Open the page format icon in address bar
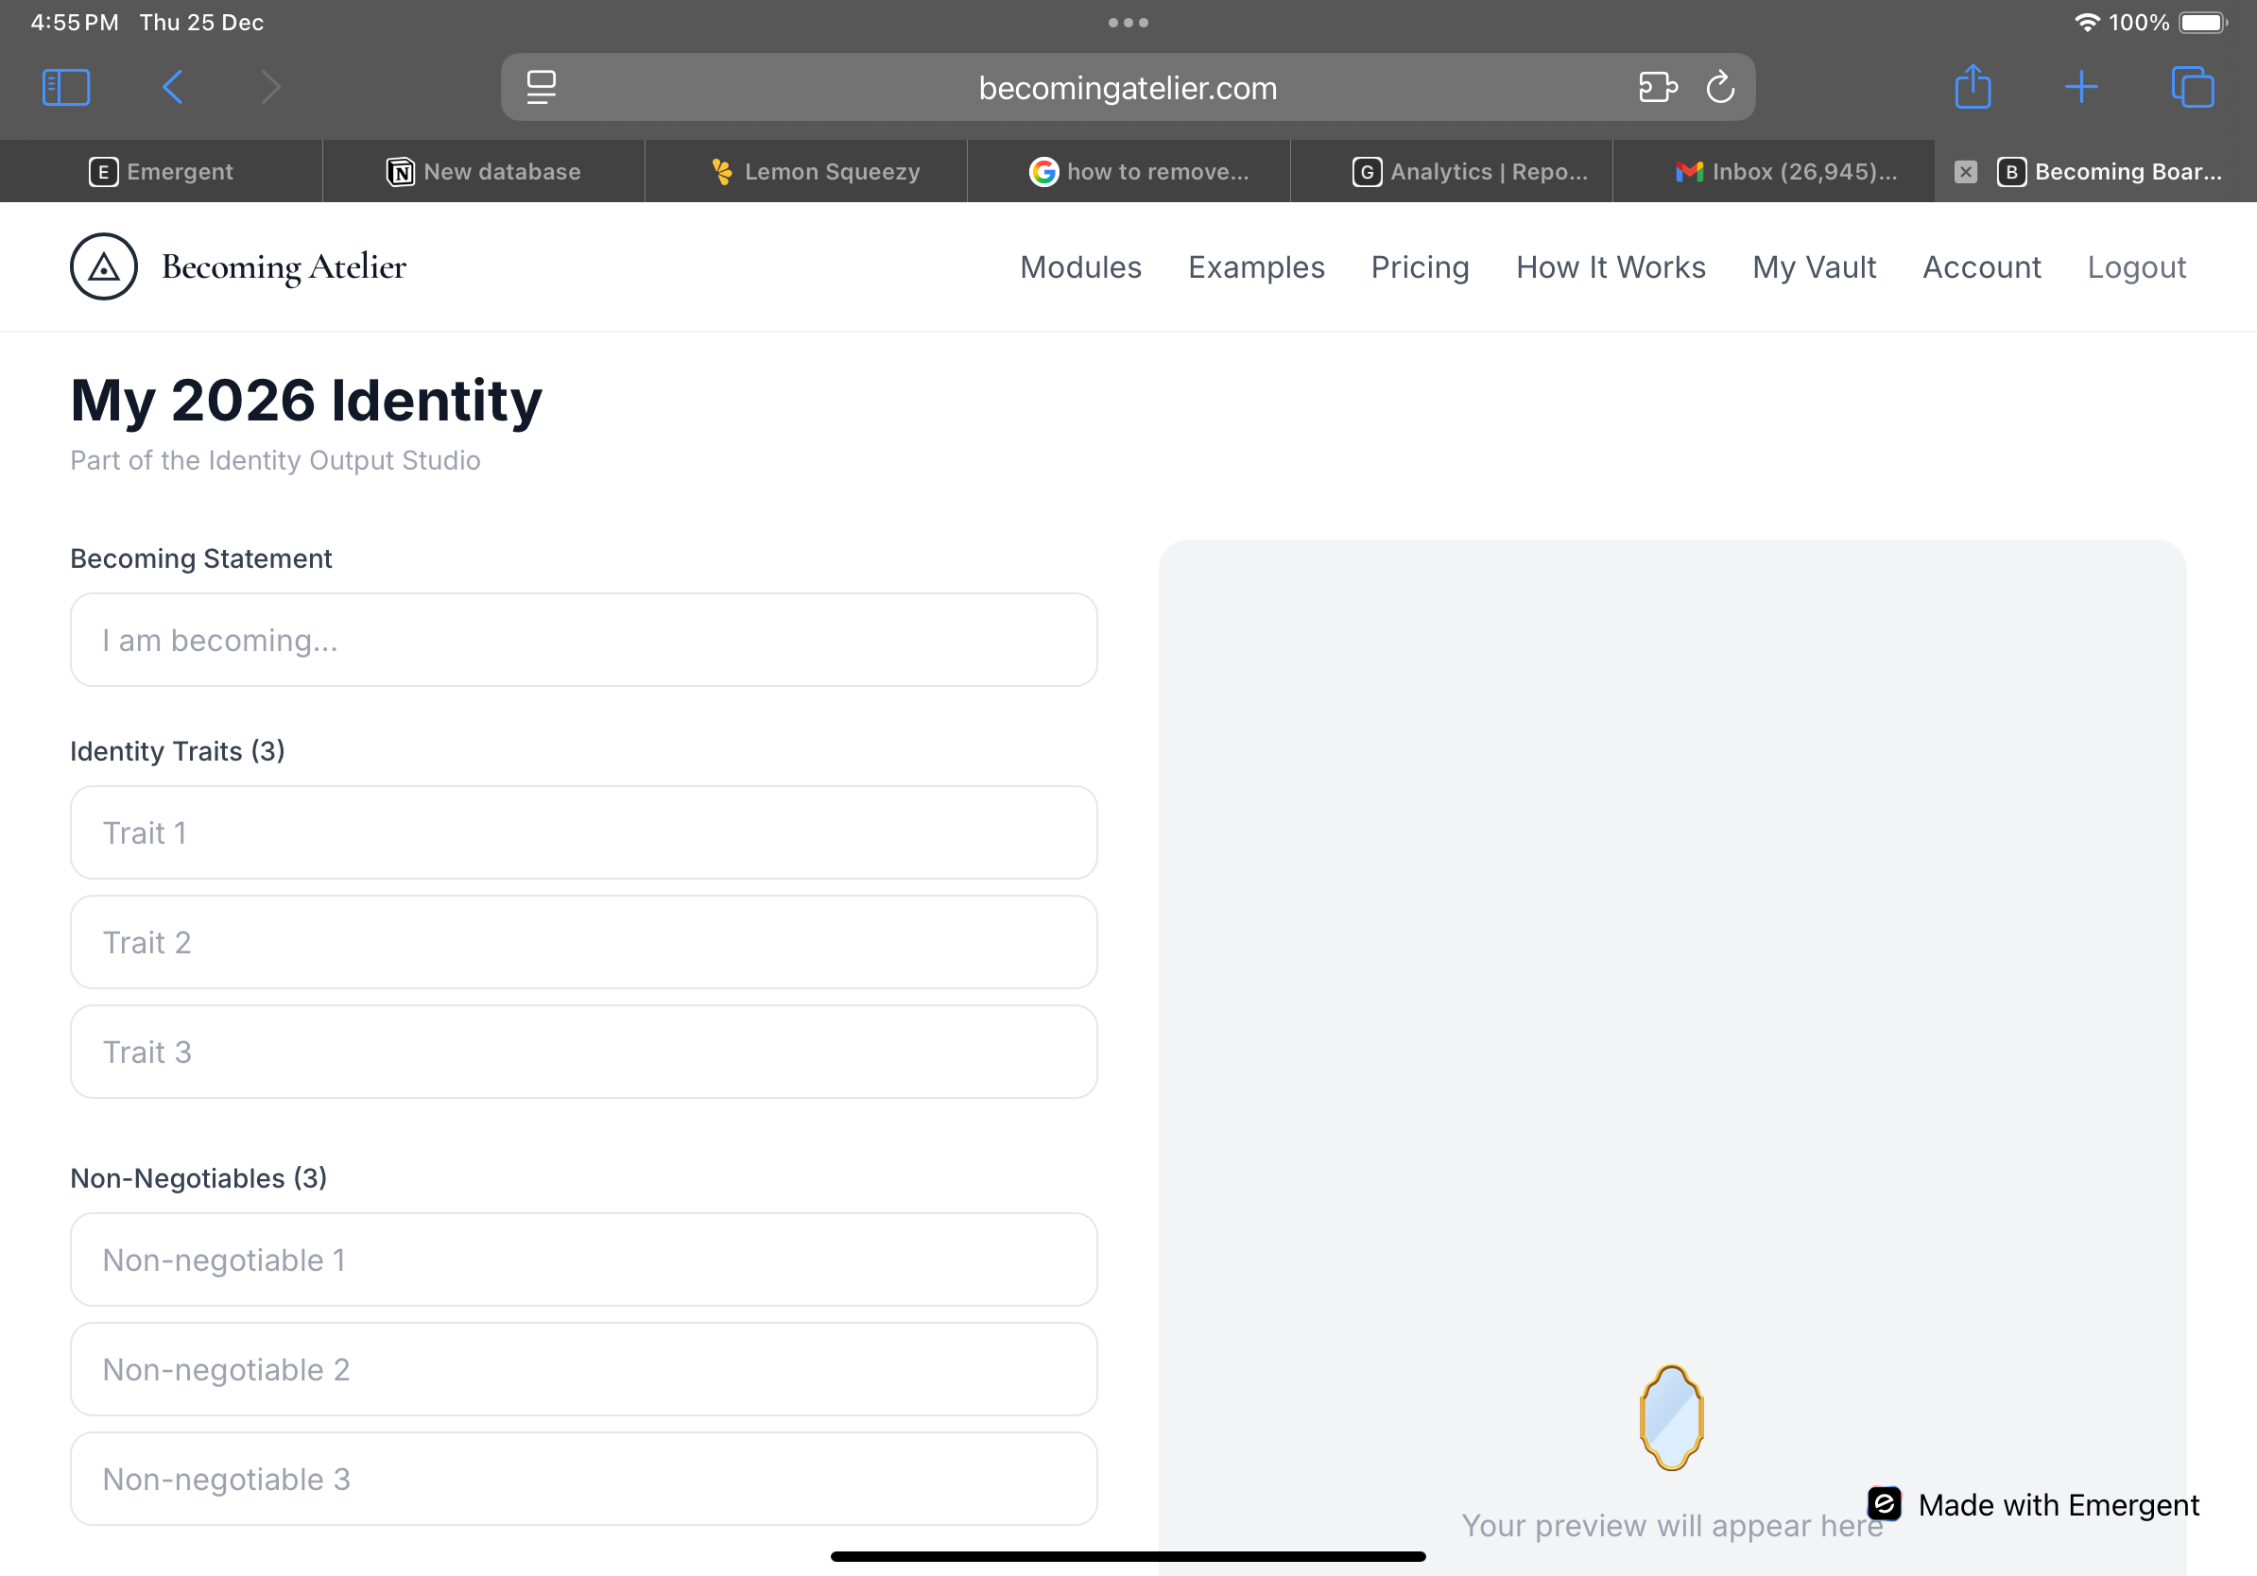The width and height of the screenshot is (2257, 1576). click(x=541, y=87)
